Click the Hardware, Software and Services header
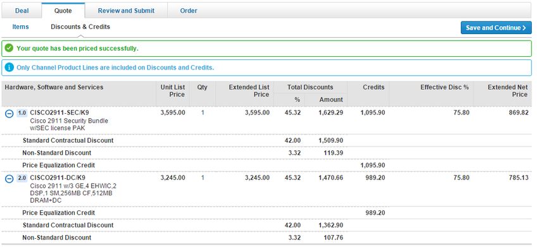 (x=54, y=87)
